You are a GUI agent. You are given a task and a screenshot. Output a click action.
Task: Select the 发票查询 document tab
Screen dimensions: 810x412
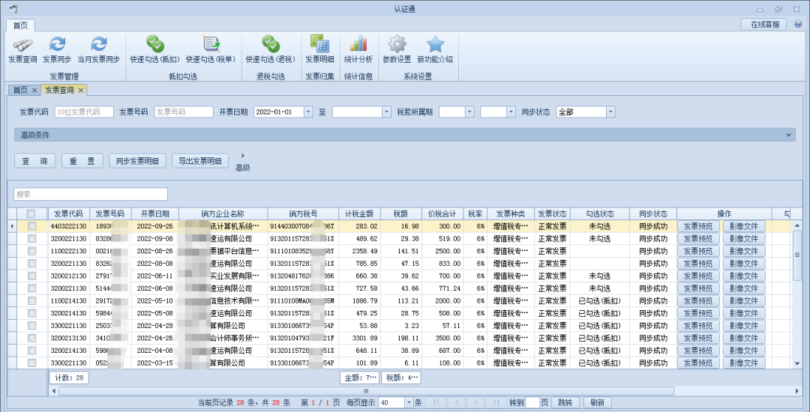tap(59, 90)
